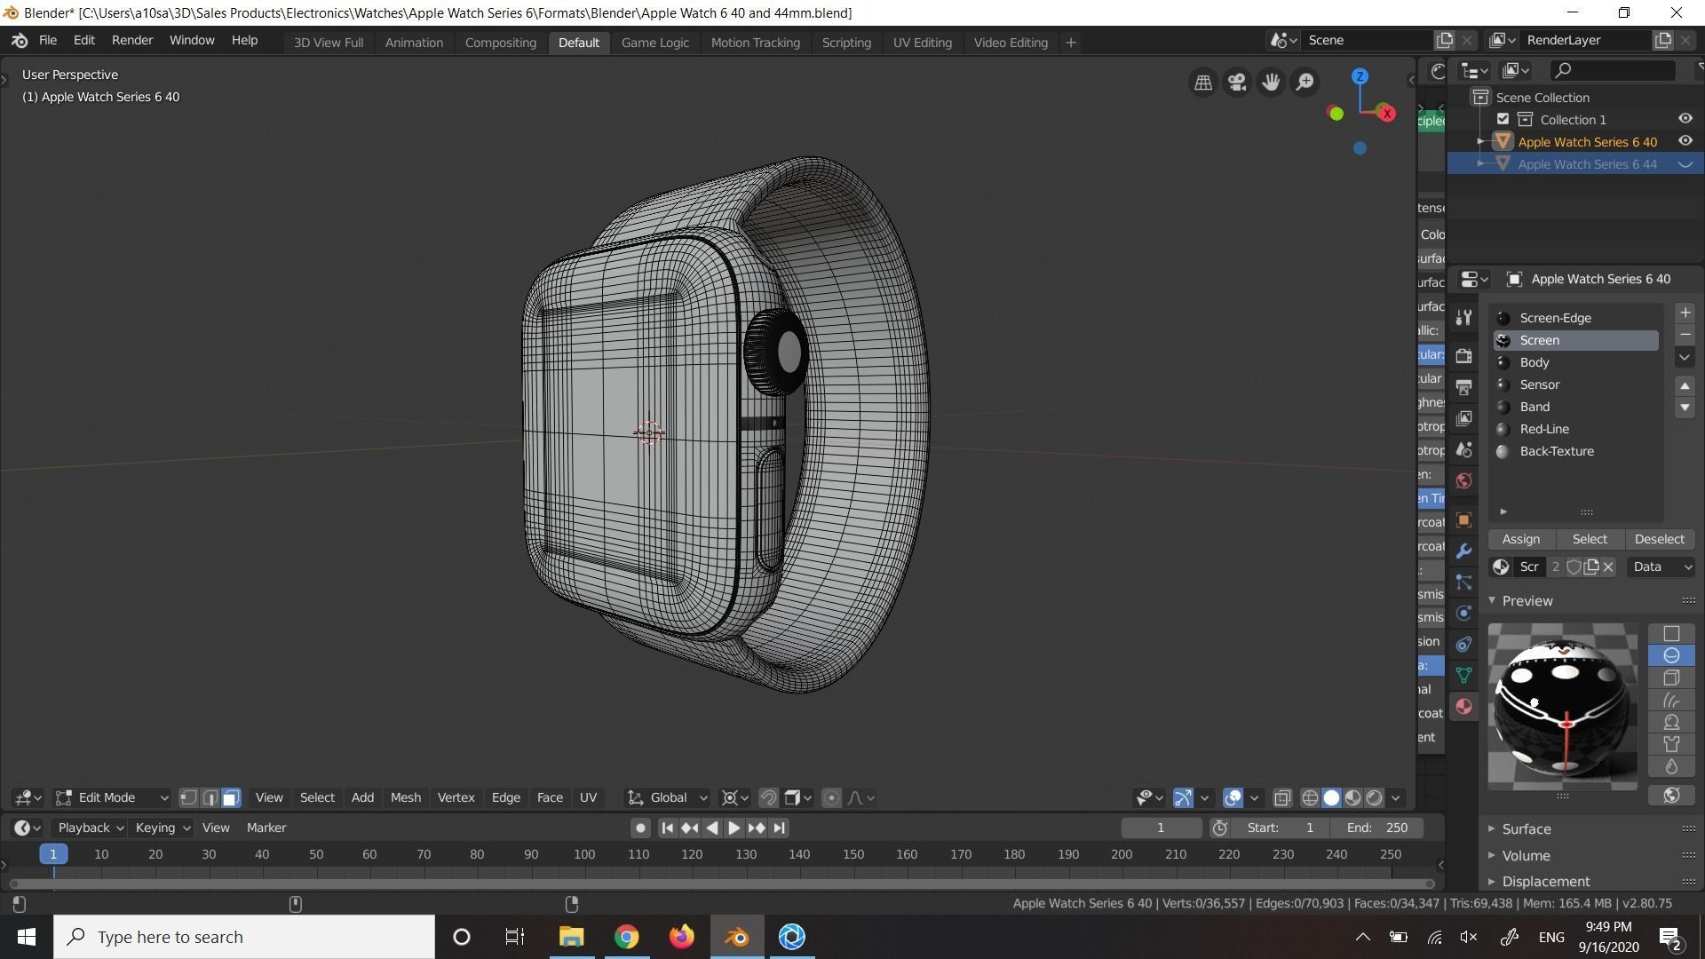The width and height of the screenshot is (1705, 959).
Task: Toggle preview world lighting globe icon
Action: pyautogui.click(x=1671, y=796)
